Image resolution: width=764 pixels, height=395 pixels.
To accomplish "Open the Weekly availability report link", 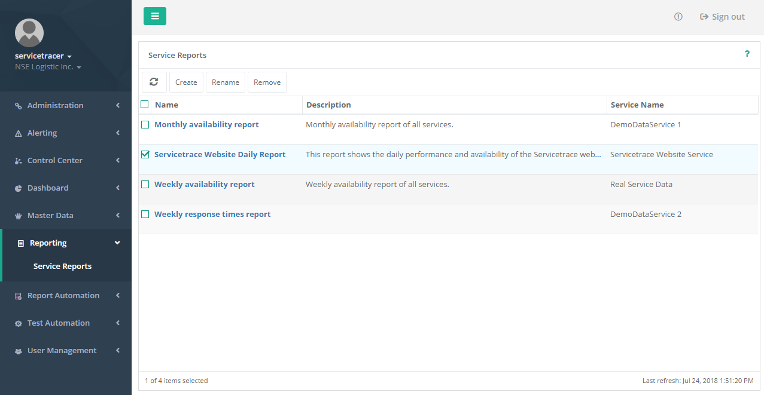I will pos(205,185).
